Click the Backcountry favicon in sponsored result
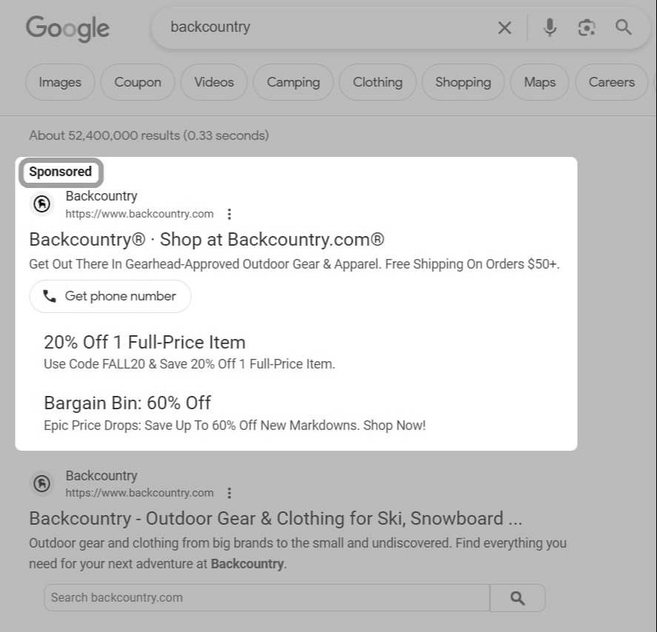The width and height of the screenshot is (657, 632). pos(42,204)
